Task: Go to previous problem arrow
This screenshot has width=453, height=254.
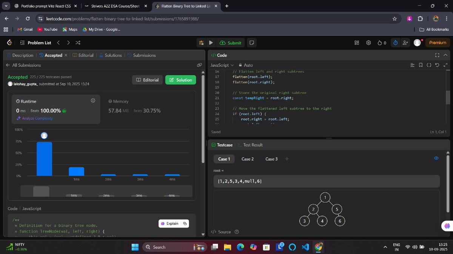Action: [59, 43]
